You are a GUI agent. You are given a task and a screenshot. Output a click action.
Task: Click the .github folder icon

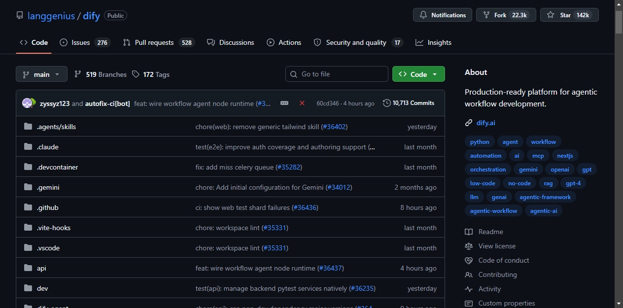[x=28, y=207]
